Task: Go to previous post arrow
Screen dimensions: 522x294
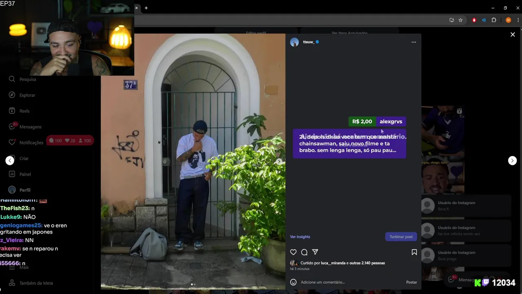Action: (10, 160)
